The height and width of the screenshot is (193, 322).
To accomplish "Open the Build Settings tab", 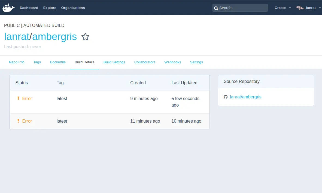I will click(114, 62).
